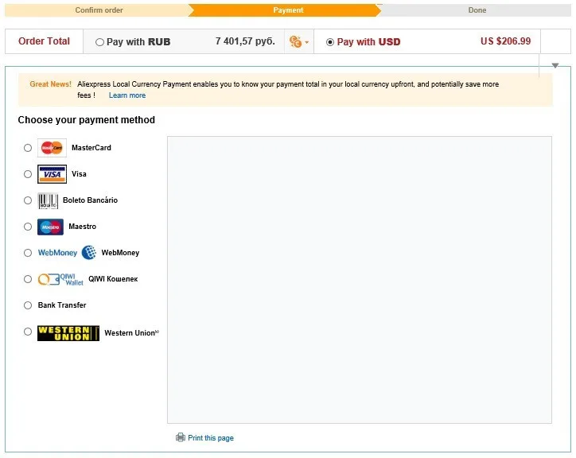The width and height of the screenshot is (576, 458).
Task: Open the Learn more link
Action: [x=127, y=95]
